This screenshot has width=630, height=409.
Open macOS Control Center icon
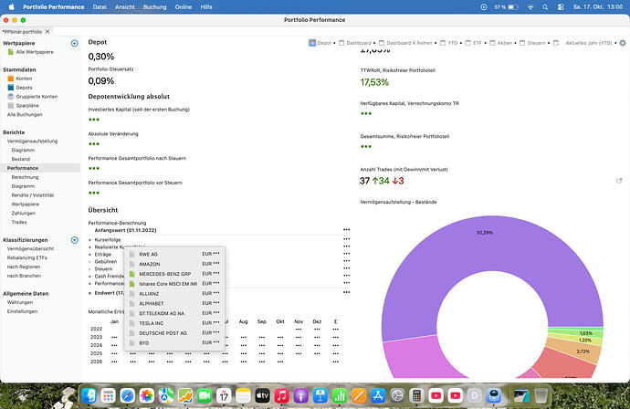coord(561,6)
